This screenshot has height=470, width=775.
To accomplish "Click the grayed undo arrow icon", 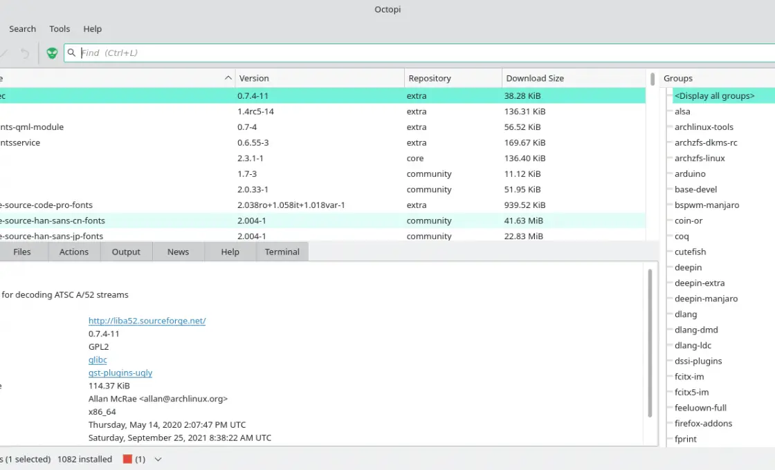I will click(25, 53).
